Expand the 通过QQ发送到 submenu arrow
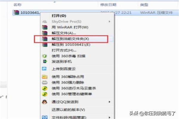 coord(109,102)
